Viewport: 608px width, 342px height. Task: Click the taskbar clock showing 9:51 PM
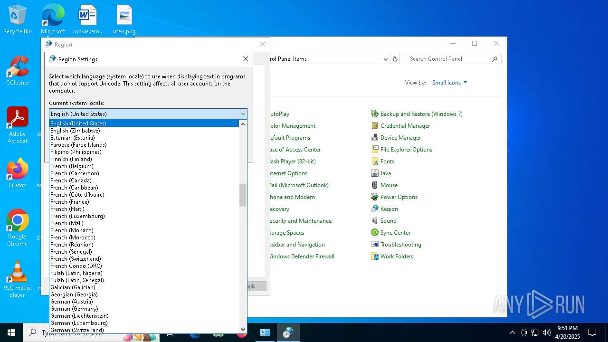coord(568,332)
